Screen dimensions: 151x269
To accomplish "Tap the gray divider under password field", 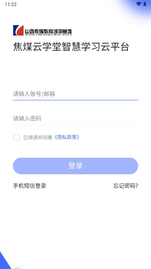I will click(75, 125).
